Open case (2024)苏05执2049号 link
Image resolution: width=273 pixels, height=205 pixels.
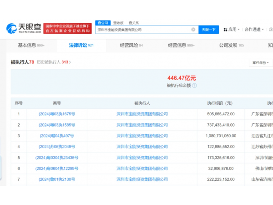(57, 147)
